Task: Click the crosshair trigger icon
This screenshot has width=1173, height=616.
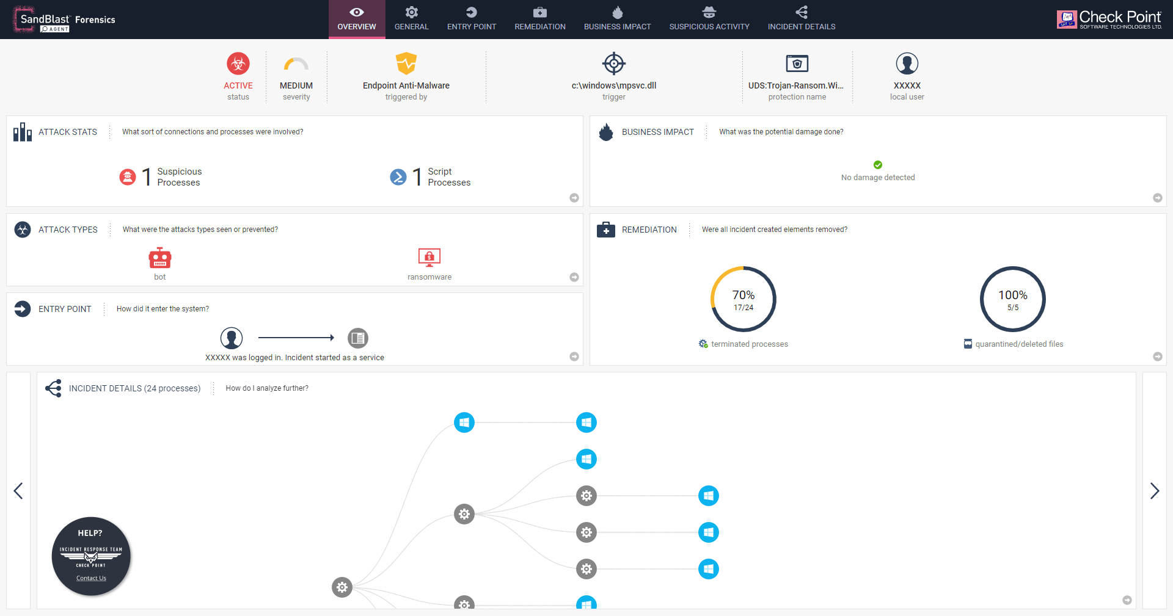Action: pyautogui.click(x=614, y=63)
